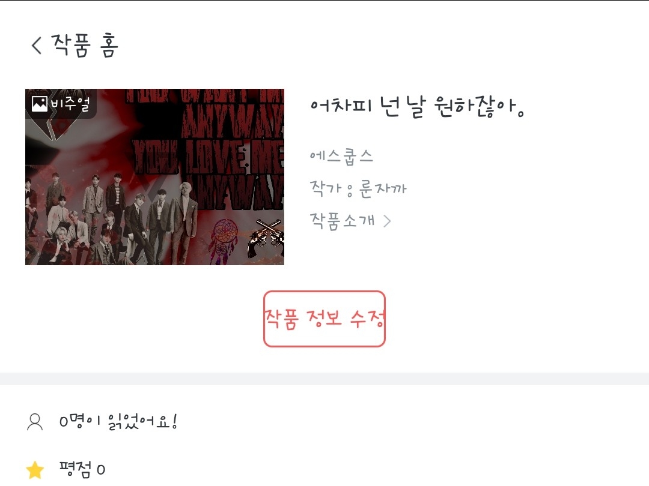Image resolution: width=649 pixels, height=486 pixels.
Task: Expand the 작품소개 description section
Action: (x=350, y=221)
